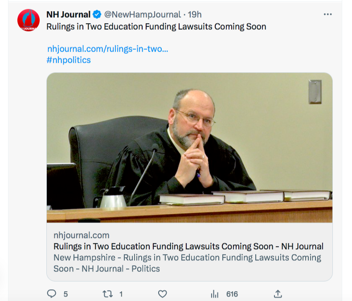Viewport: 352px width, 301px height.
Task: Click the card headline mentioning NH Journal
Action: click(x=188, y=246)
